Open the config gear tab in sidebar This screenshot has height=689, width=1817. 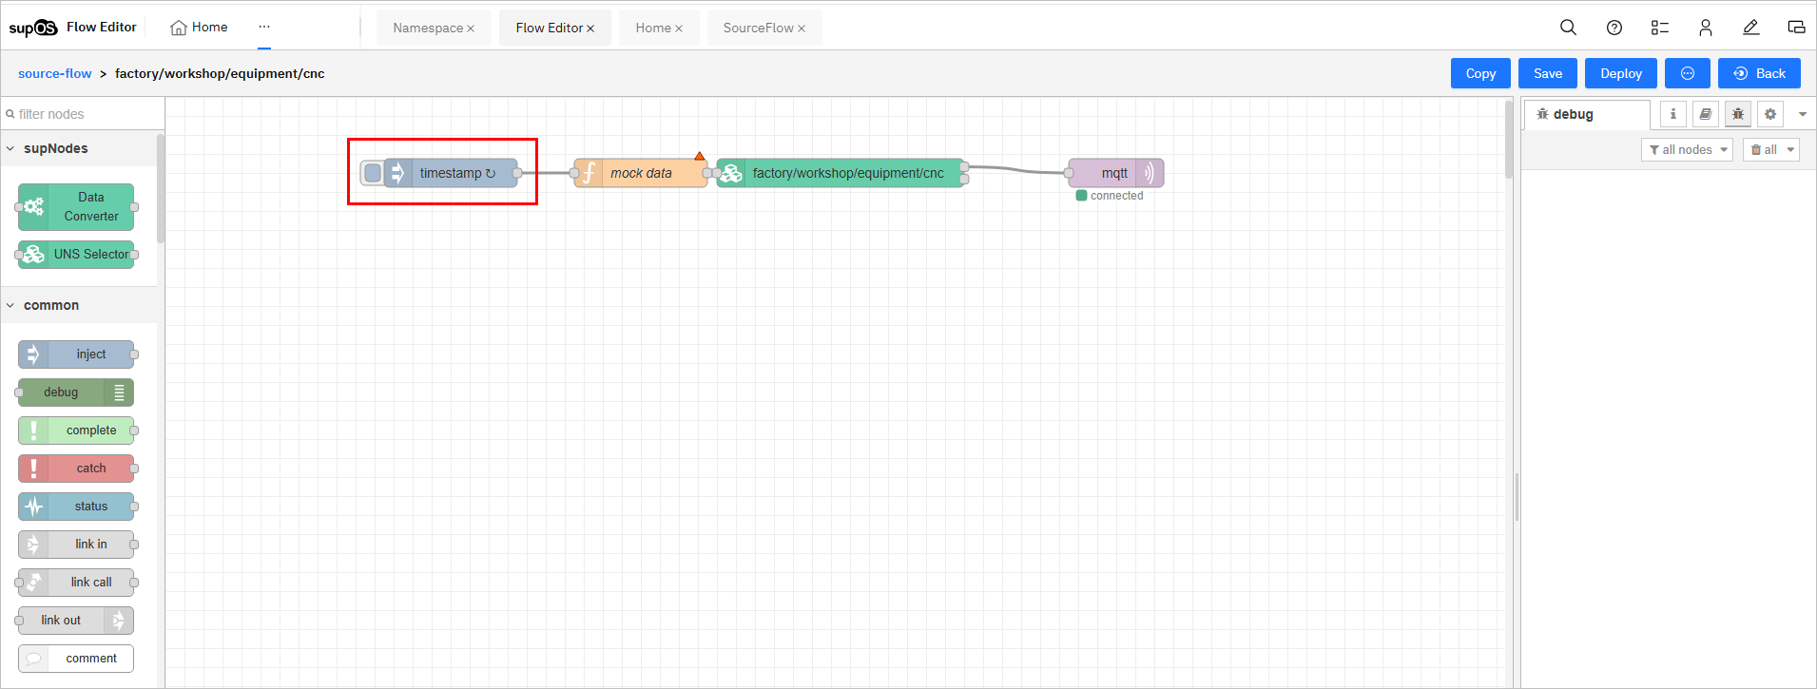coord(1770,114)
